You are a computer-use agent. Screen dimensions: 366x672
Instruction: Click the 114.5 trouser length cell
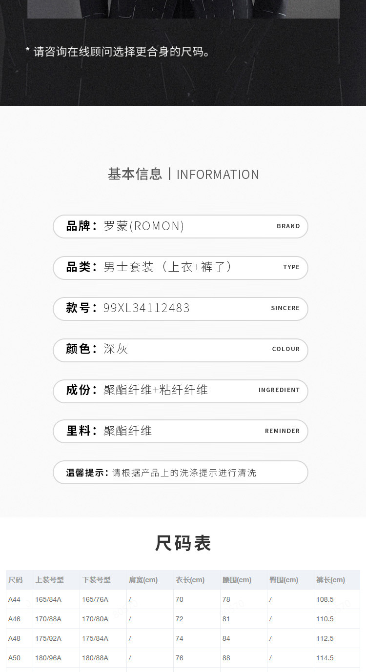(325, 658)
